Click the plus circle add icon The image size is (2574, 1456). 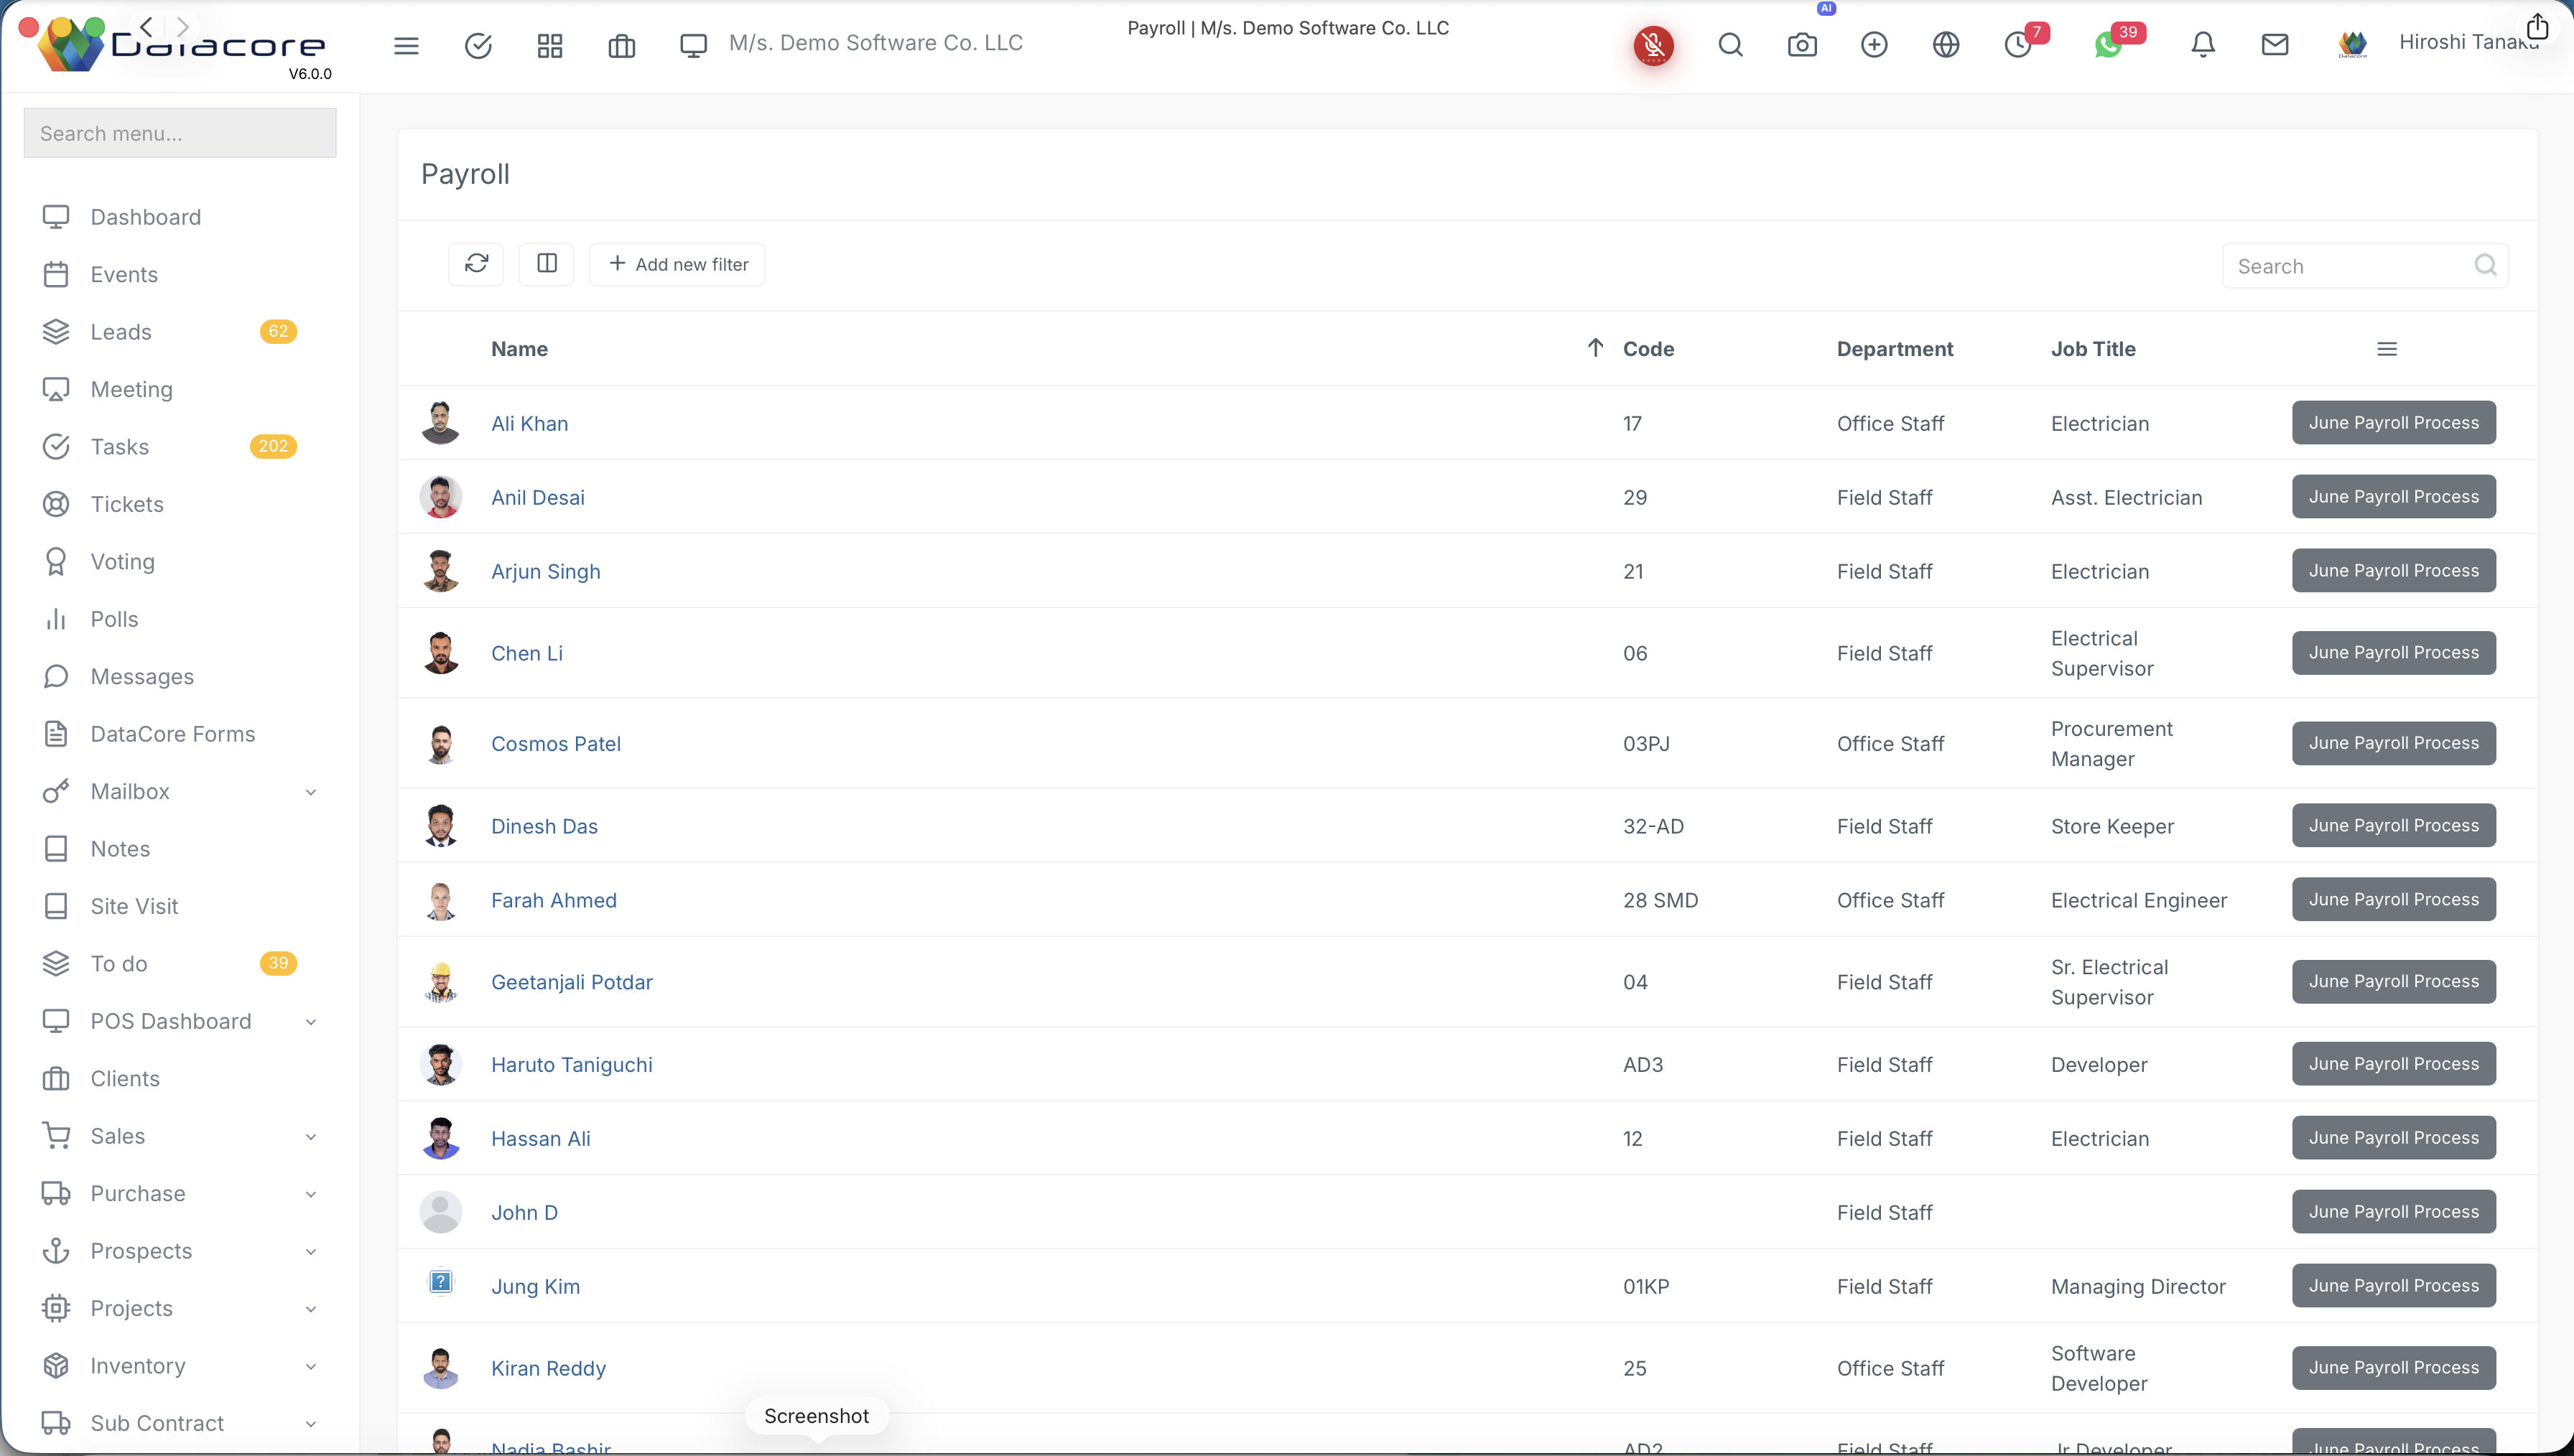coord(1874,45)
